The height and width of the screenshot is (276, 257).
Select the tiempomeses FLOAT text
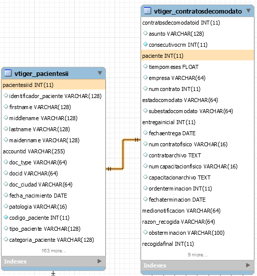(174, 67)
